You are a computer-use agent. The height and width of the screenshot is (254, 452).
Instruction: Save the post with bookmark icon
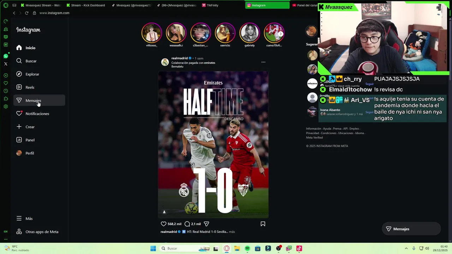click(x=263, y=224)
